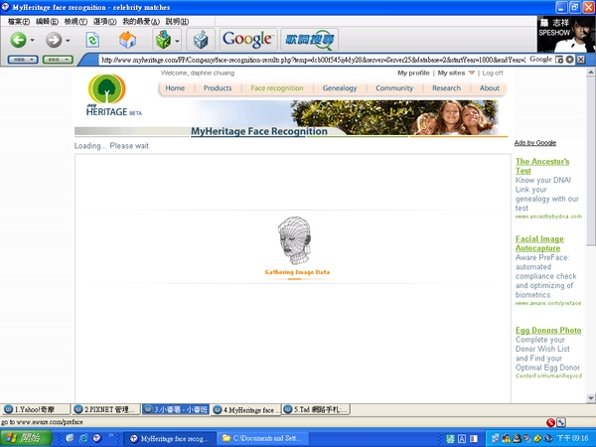Click the new tab icon beside Google search
Viewport: 596px width, 447px height.
[x=559, y=60]
